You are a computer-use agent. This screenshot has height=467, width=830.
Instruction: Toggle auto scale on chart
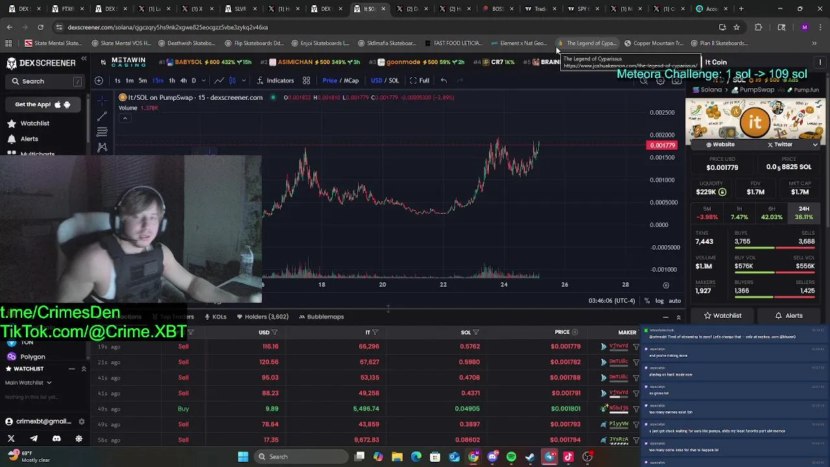coord(675,301)
